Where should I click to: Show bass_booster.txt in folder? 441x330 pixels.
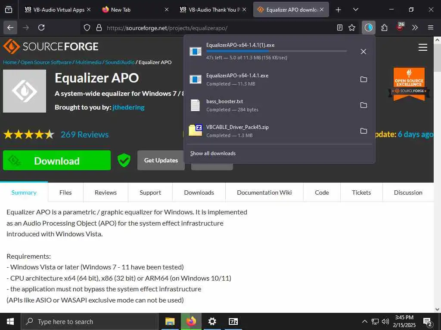(x=363, y=105)
